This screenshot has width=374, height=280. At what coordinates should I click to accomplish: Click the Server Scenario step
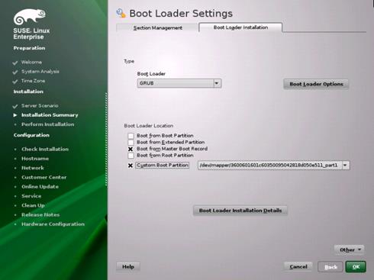(40, 105)
